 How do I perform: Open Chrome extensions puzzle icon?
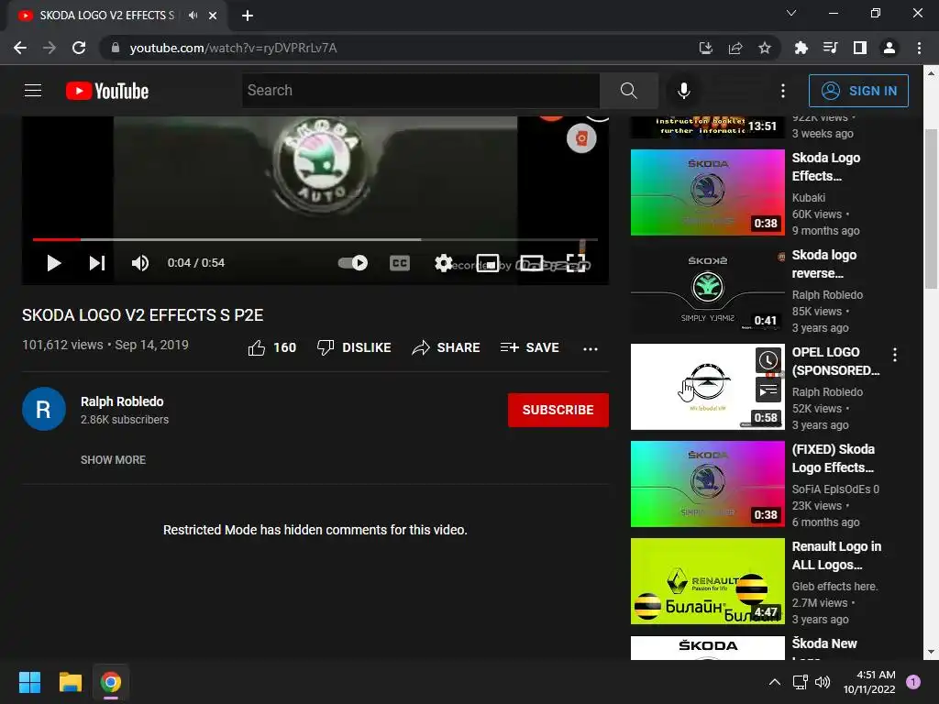pos(801,48)
